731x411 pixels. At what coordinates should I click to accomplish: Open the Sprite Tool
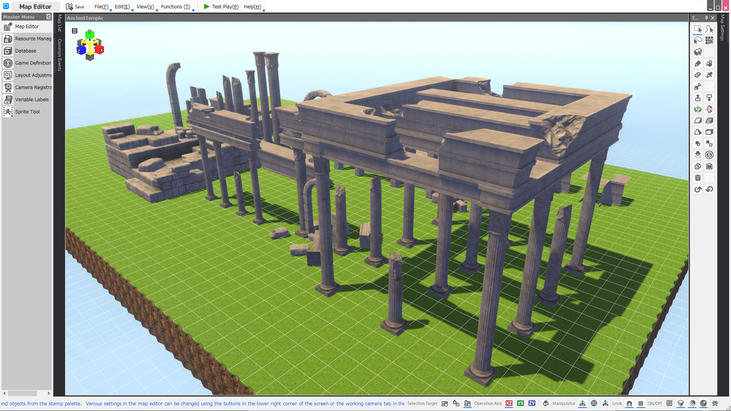point(27,112)
